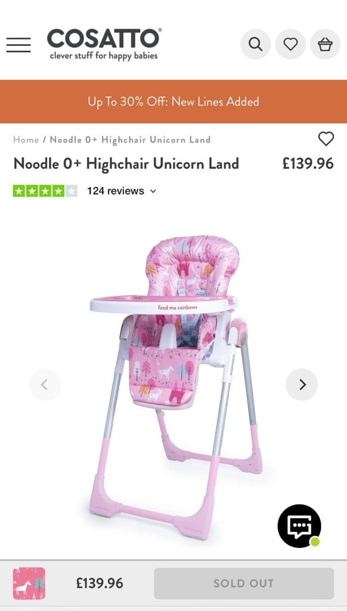Screen dimensions: 347x611
Task: Open the shopping basket icon
Action: tap(325, 44)
